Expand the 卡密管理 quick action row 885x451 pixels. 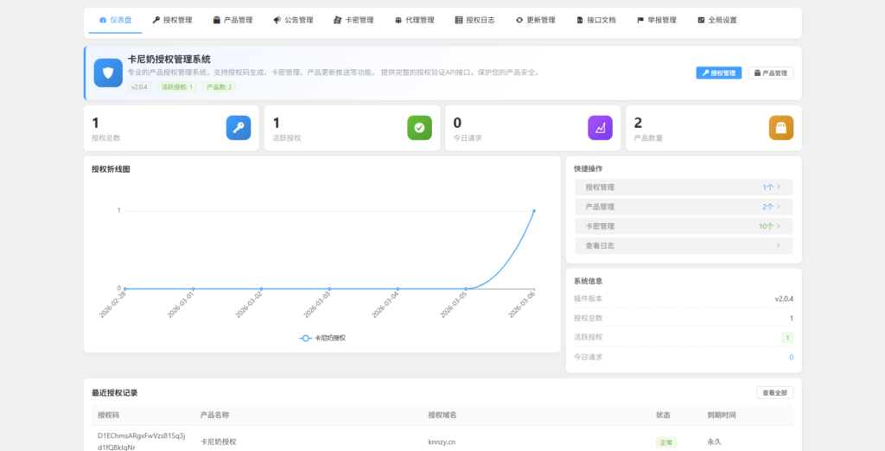click(x=683, y=226)
